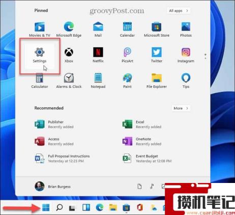Open Publisher from the Recommended section

[x=54, y=125]
